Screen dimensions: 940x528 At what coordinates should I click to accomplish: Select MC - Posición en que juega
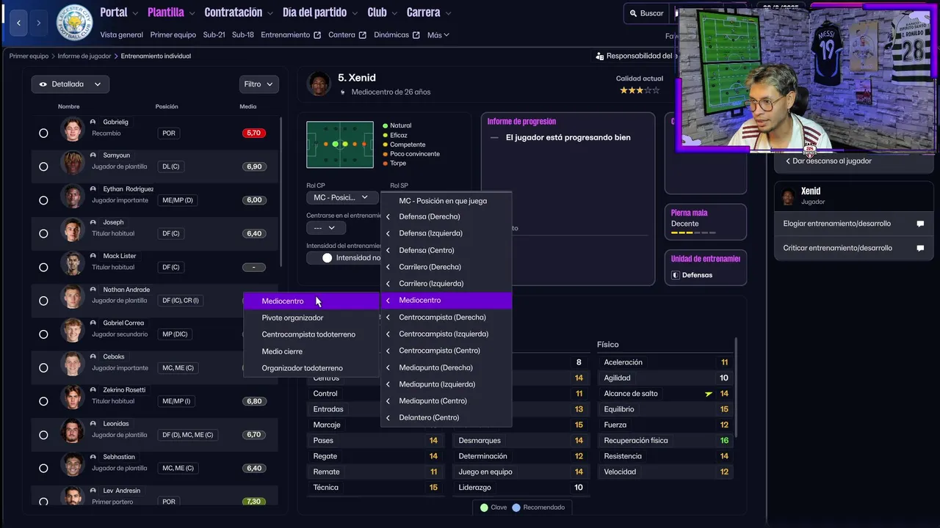446,200
